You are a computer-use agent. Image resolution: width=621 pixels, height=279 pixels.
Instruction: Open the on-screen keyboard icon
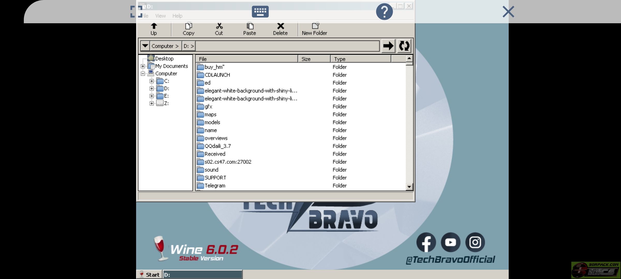pos(260,12)
